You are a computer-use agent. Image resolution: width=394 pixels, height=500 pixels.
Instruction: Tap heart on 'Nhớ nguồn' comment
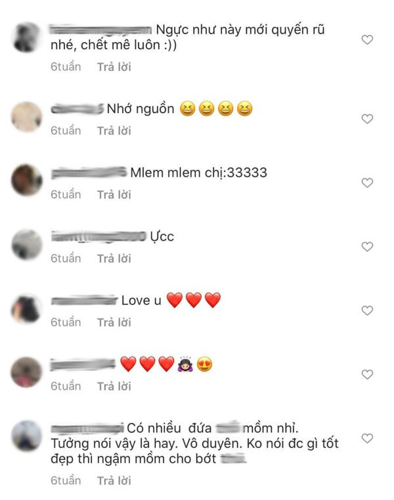point(367,119)
